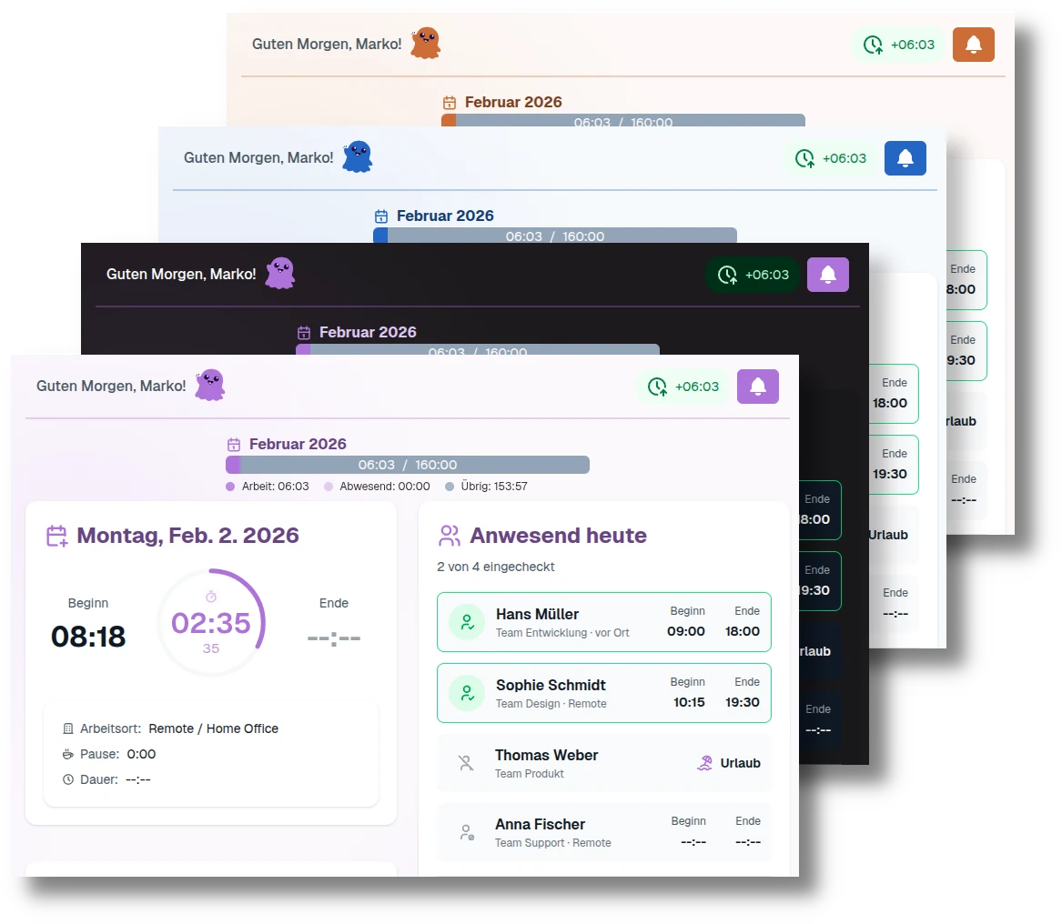The height and width of the screenshot is (924, 1062).
Task: Click the +06:03 overtime badge in the dark theme
Action: pos(753,275)
